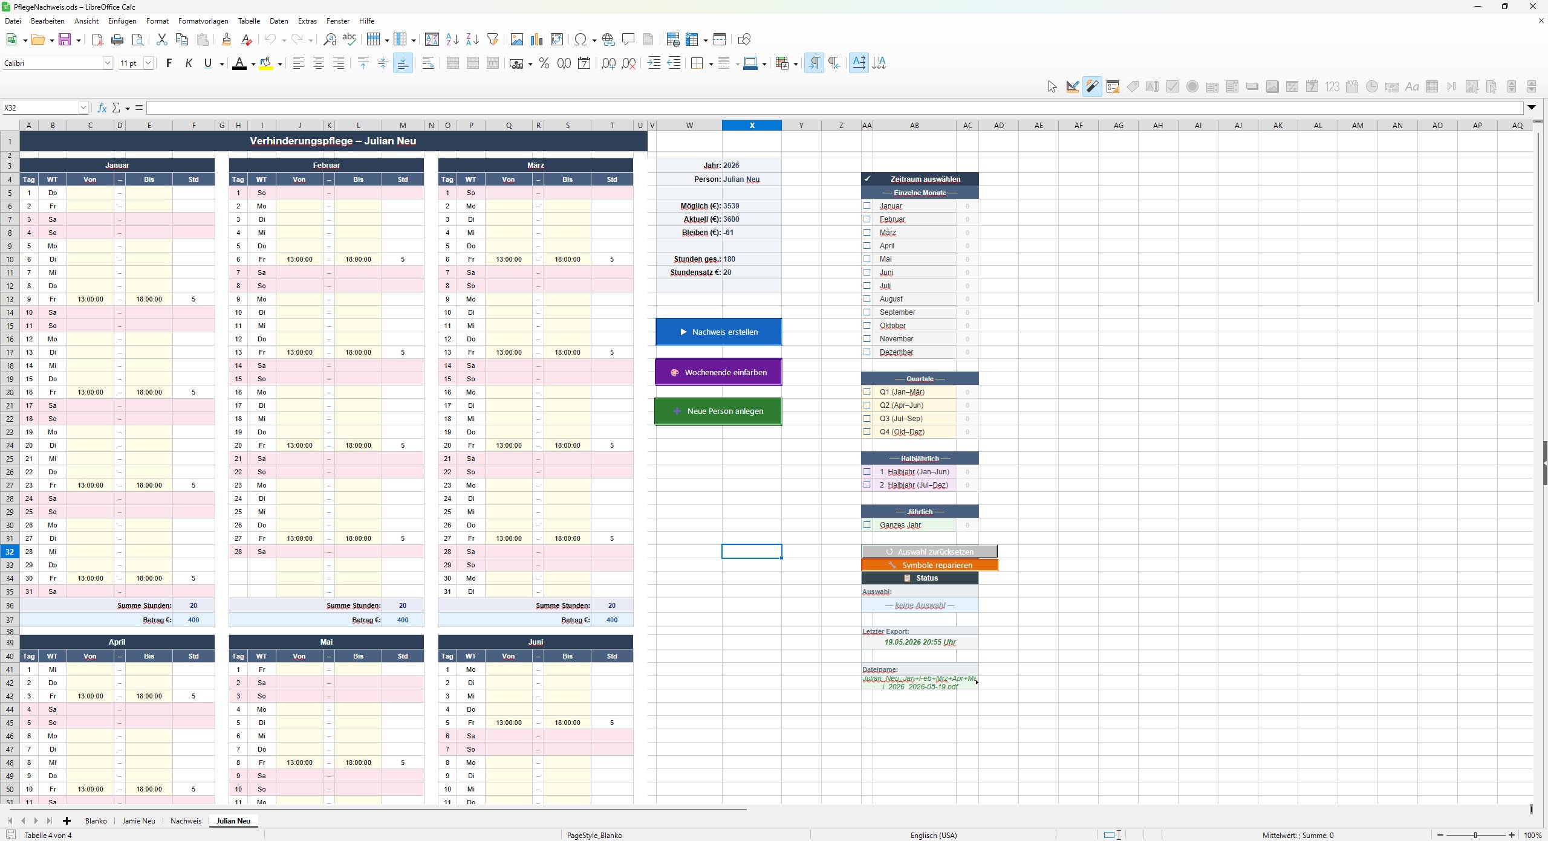The height and width of the screenshot is (841, 1548).
Task: Toggle Bold formatting
Action: click(x=169, y=63)
